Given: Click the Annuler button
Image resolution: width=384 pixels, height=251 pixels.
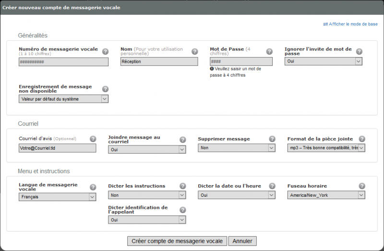Looking at the screenshot, I should pos(242,241).
